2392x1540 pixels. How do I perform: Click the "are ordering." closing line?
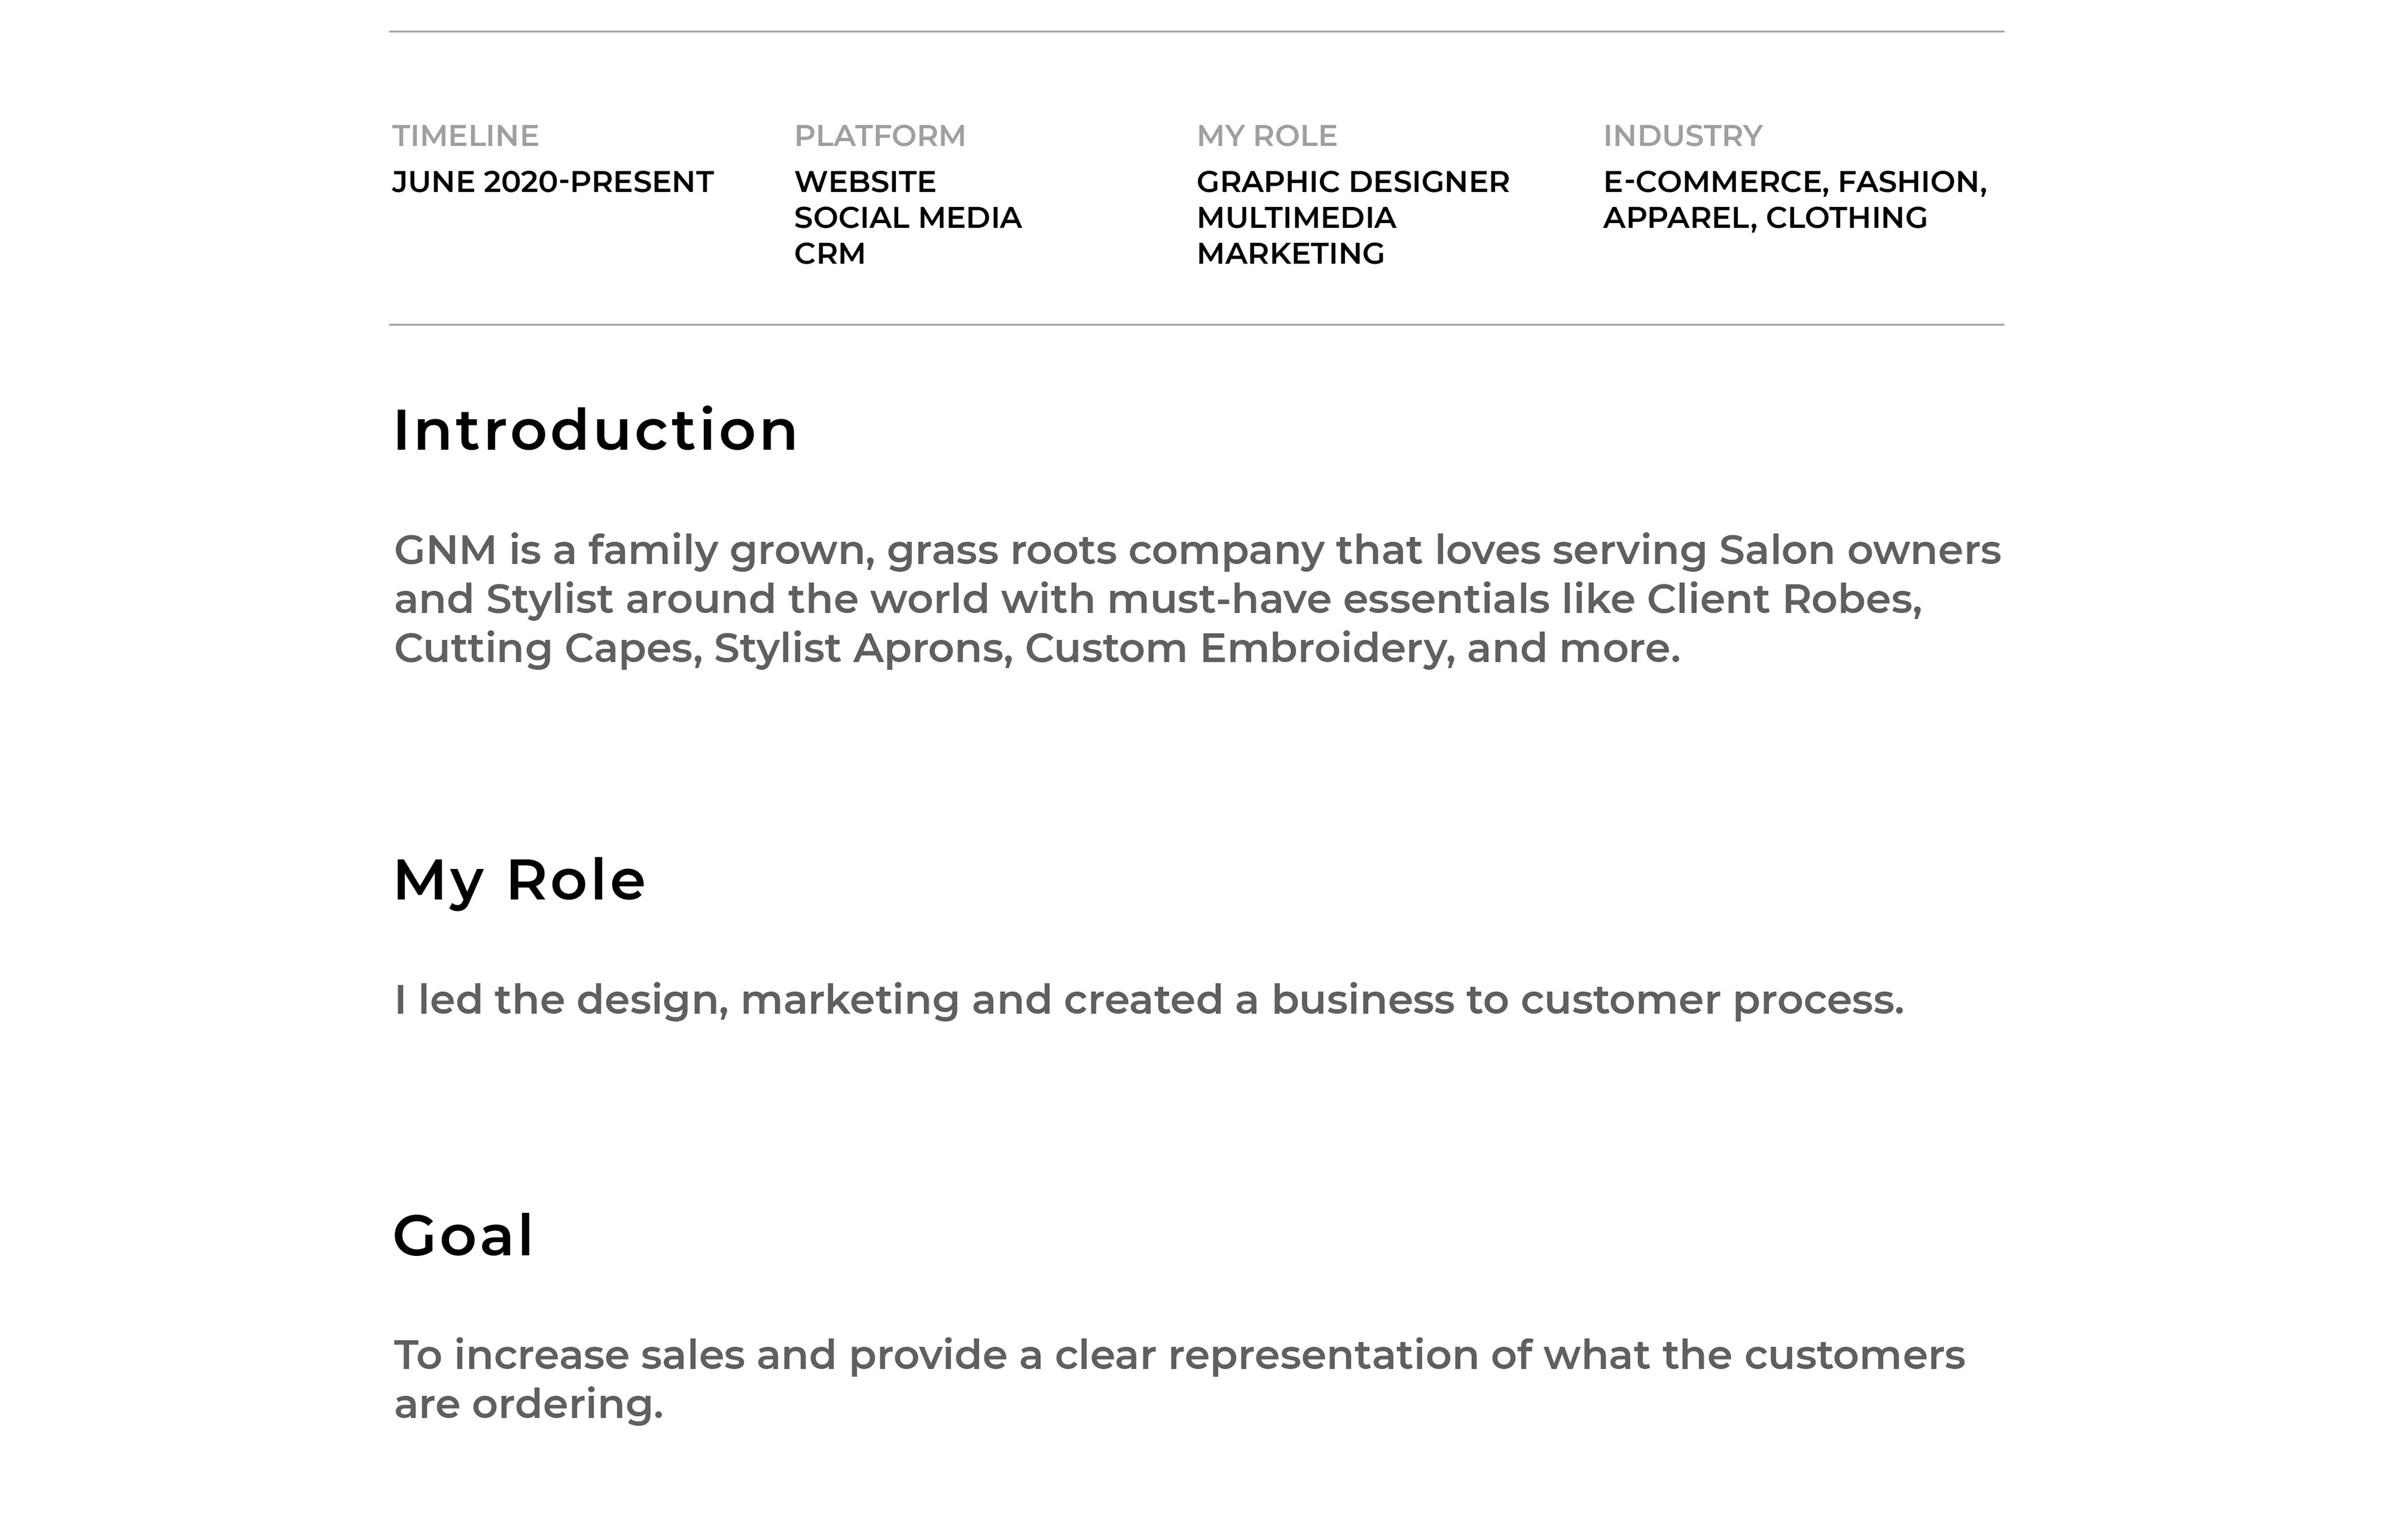(x=529, y=1405)
